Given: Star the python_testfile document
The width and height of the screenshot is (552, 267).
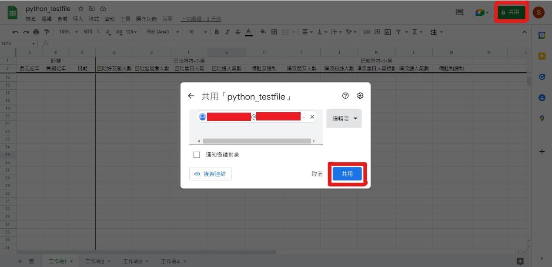Looking at the screenshot, I should pos(80,8).
